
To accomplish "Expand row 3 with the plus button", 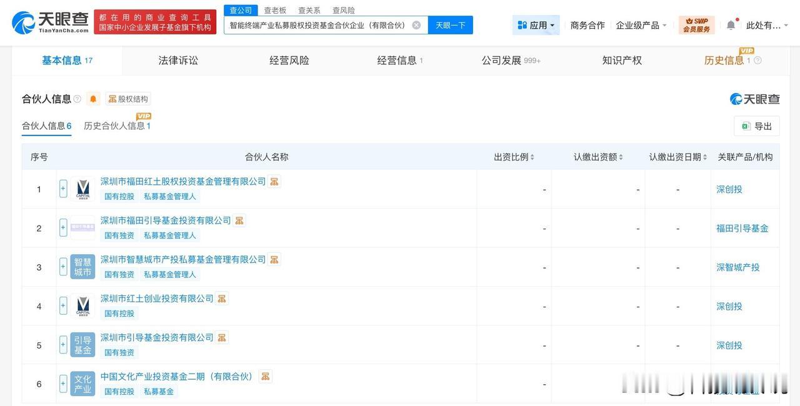I will coord(63,267).
